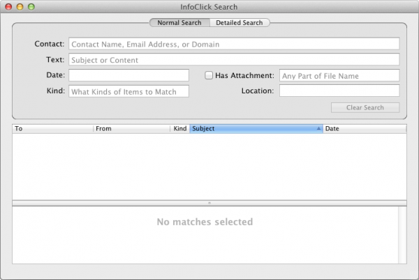Switch to the Normal Search tab
This screenshot has width=419, height=280.
[179, 23]
